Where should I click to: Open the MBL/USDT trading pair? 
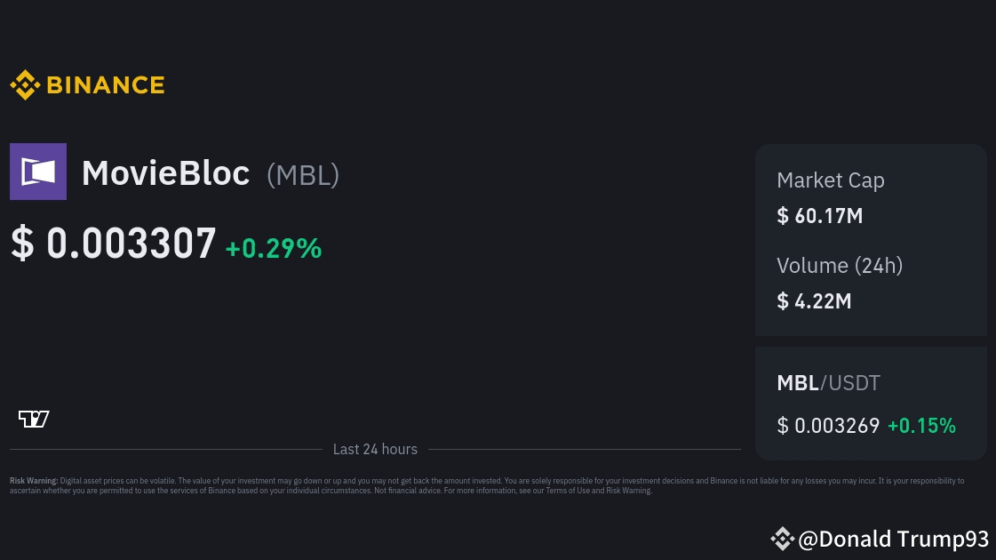pos(829,383)
